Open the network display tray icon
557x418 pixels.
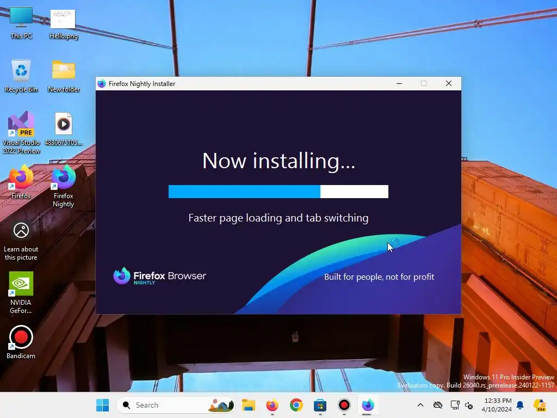(455, 405)
